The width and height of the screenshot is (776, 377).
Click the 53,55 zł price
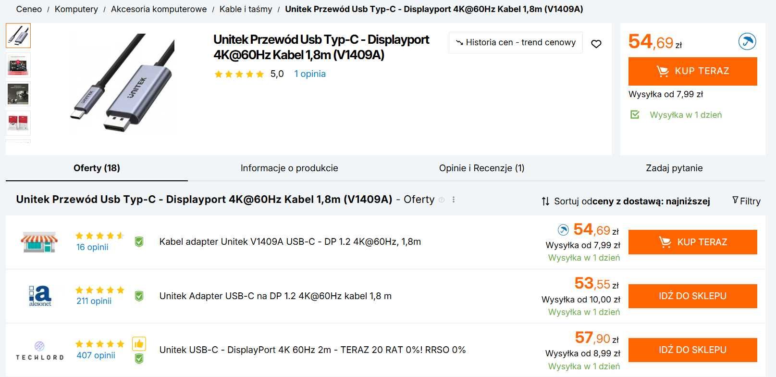click(x=596, y=284)
